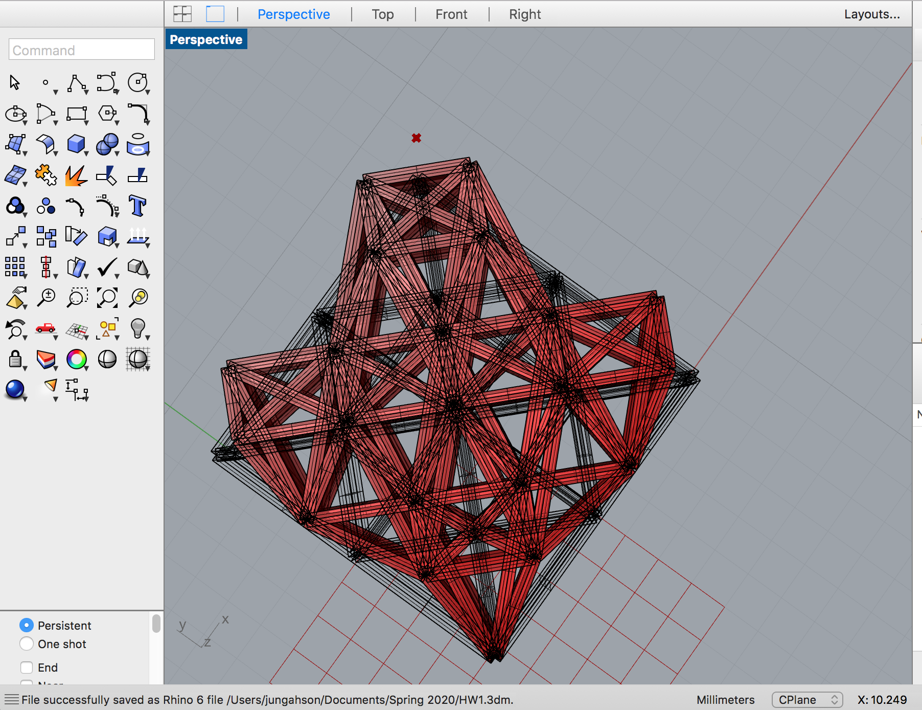Switch to the Top viewport tab
This screenshot has height=710, width=922.
(383, 14)
